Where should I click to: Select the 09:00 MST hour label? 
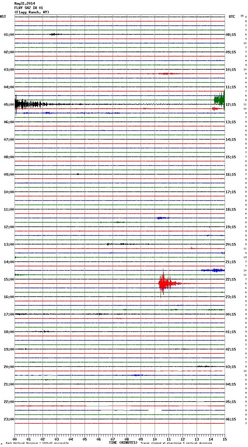click(x=9, y=175)
